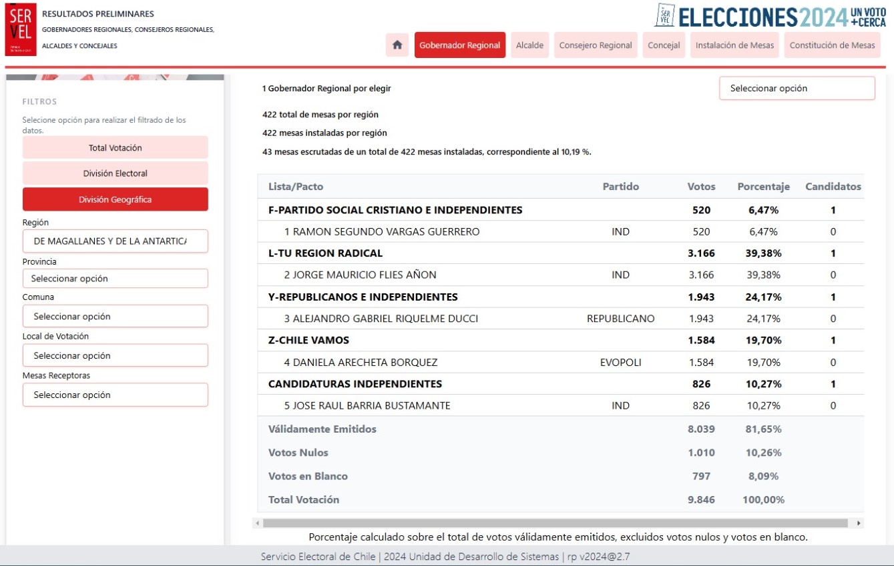Click the Jorge Mauricio Flies Añon row
This screenshot has width=894, height=566.
560,275
